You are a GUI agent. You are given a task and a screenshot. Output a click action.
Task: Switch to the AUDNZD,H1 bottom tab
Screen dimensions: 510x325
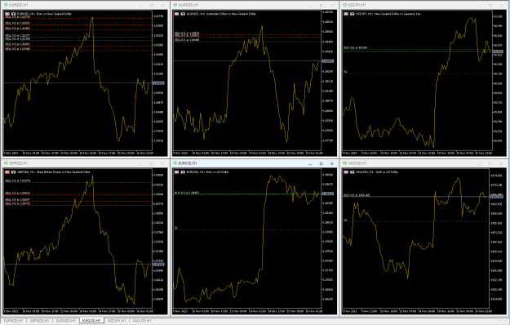click(x=66, y=321)
